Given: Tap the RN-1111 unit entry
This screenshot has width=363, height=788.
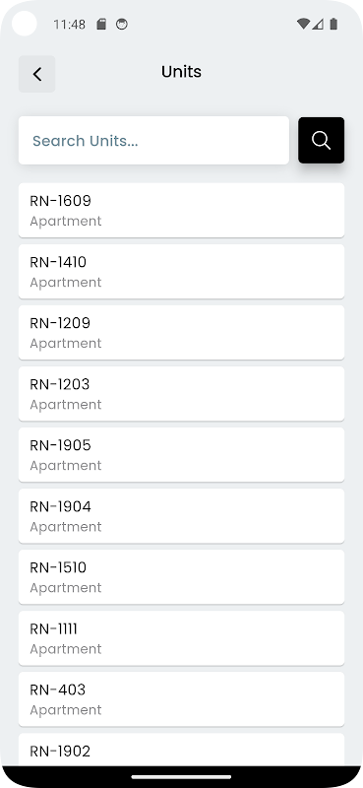Looking at the screenshot, I should pos(181,638).
